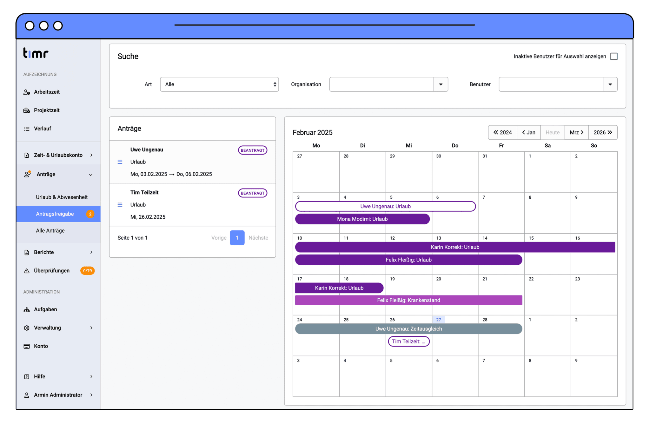Open the Organisation dropdown arrow
The image size is (650, 444).
pyautogui.click(x=441, y=84)
